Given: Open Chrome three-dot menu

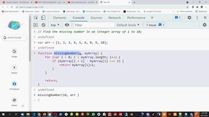Looking at the screenshot, I should click(x=206, y=7).
